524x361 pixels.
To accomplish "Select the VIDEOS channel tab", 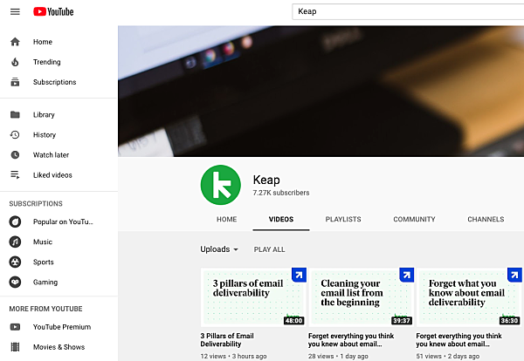I will [281, 219].
